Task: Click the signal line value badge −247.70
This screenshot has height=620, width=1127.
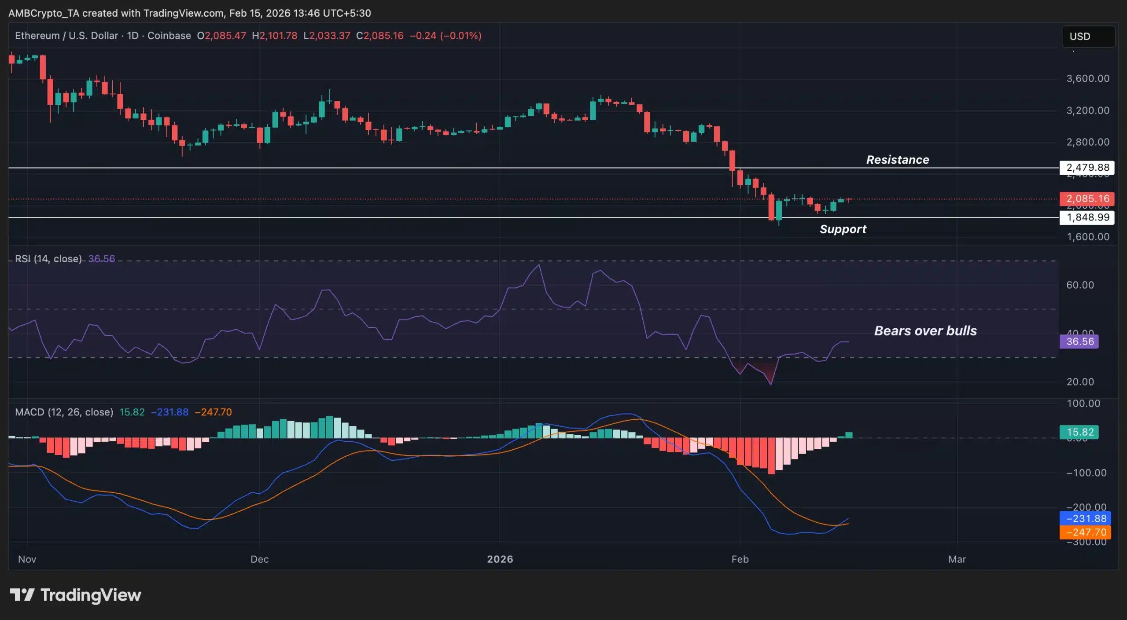Action: tap(1086, 532)
